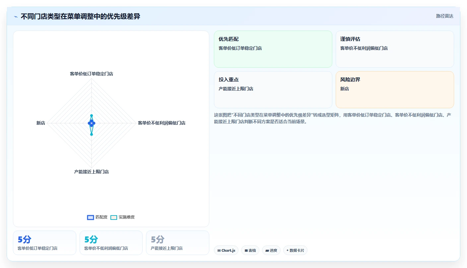Open the 投入重点 card
467x268 pixels.
coord(273,90)
